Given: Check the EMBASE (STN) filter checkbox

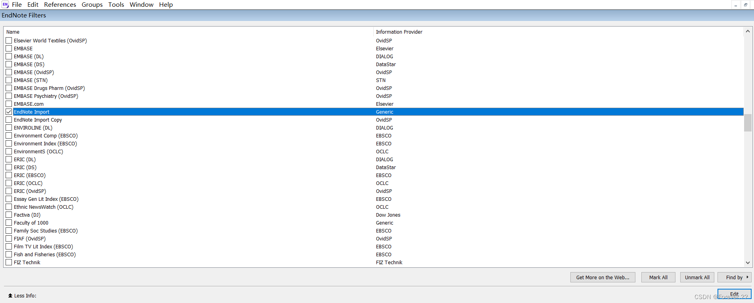Looking at the screenshot, I should 9,80.
